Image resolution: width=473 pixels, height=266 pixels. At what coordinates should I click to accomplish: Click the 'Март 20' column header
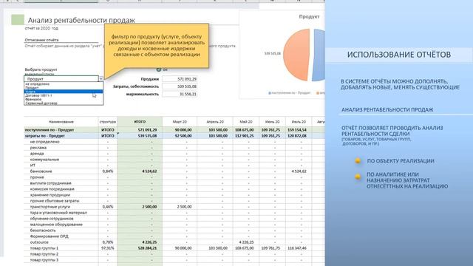pyautogui.click(x=180, y=121)
